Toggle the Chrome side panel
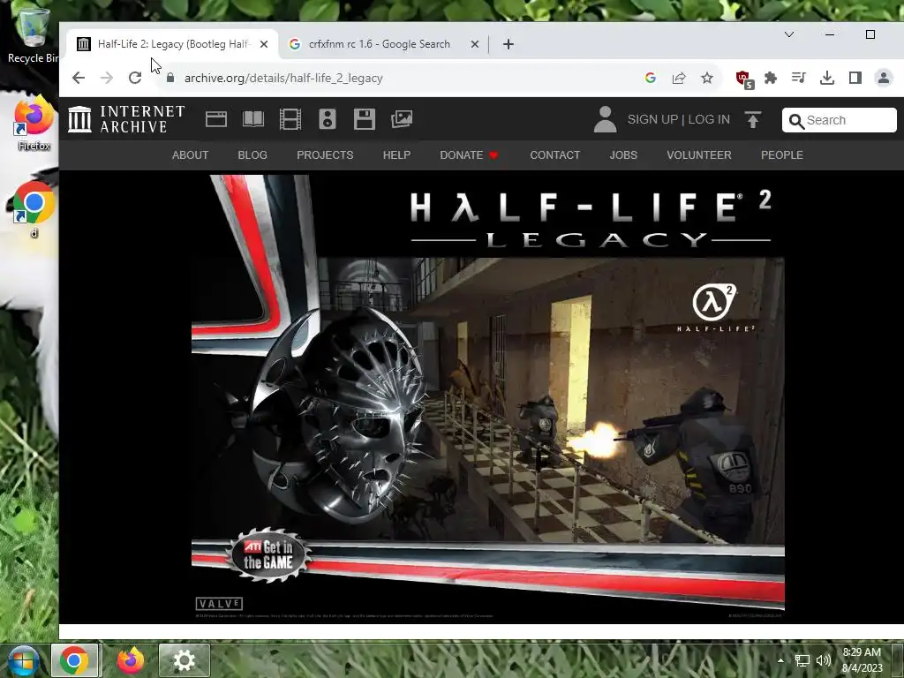This screenshot has width=904, height=678. point(855,78)
